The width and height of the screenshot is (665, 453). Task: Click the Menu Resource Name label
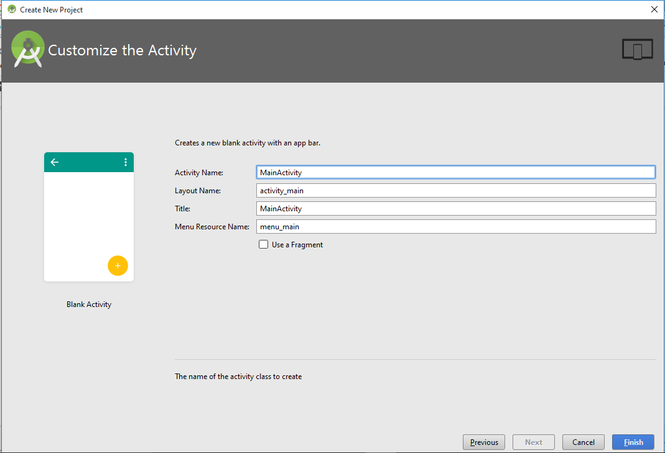tap(212, 227)
